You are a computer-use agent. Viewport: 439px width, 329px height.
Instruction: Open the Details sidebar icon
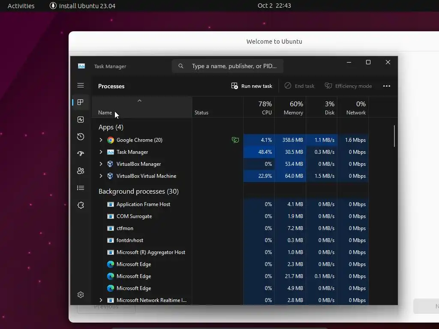click(x=81, y=188)
